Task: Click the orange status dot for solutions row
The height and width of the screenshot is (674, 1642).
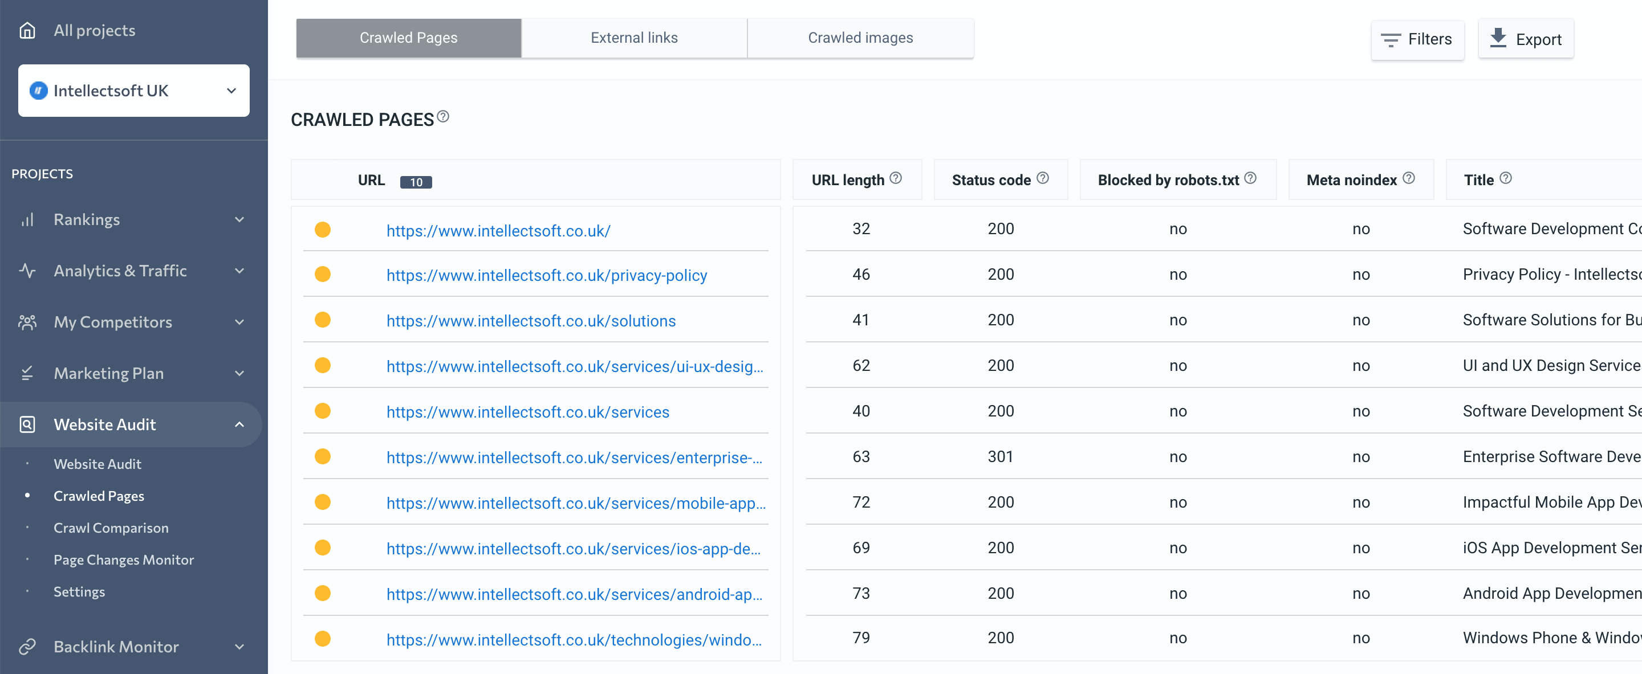Action: [x=323, y=320]
